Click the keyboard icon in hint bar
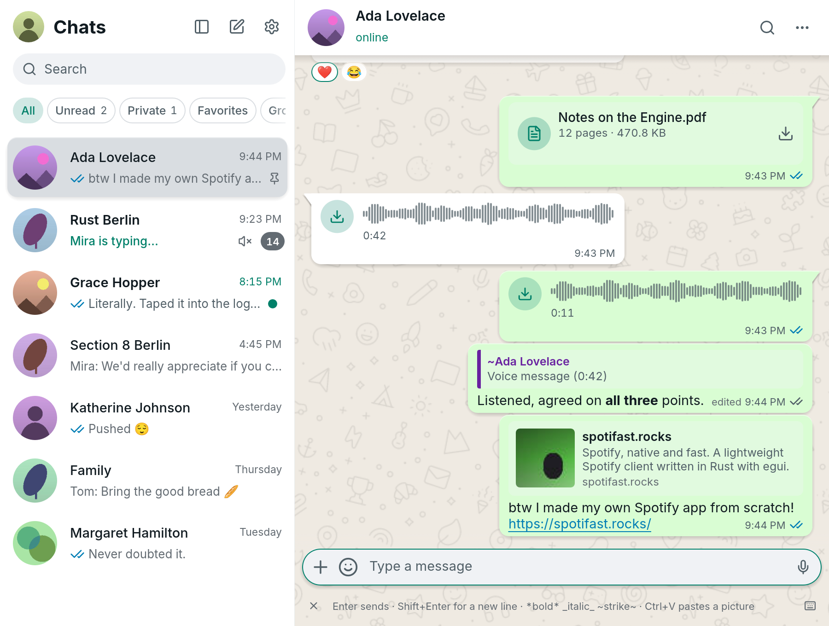Viewport: 829px width, 626px height. point(810,606)
